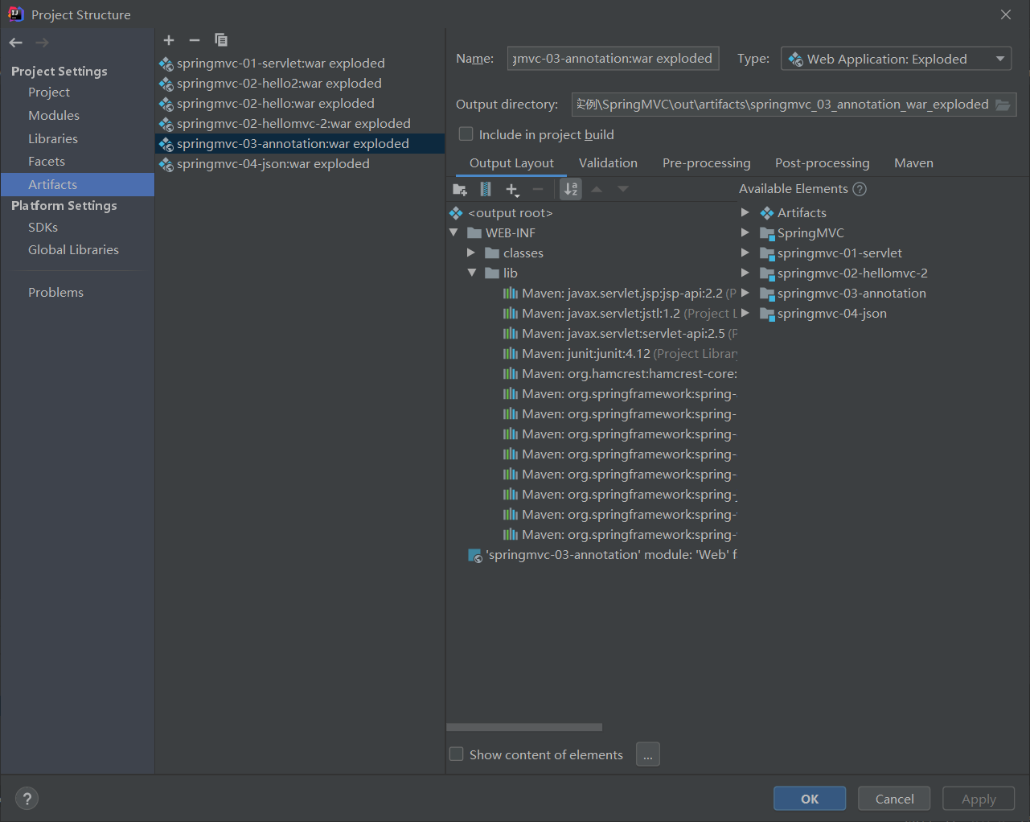Switch to the Validation tab

pyautogui.click(x=608, y=162)
